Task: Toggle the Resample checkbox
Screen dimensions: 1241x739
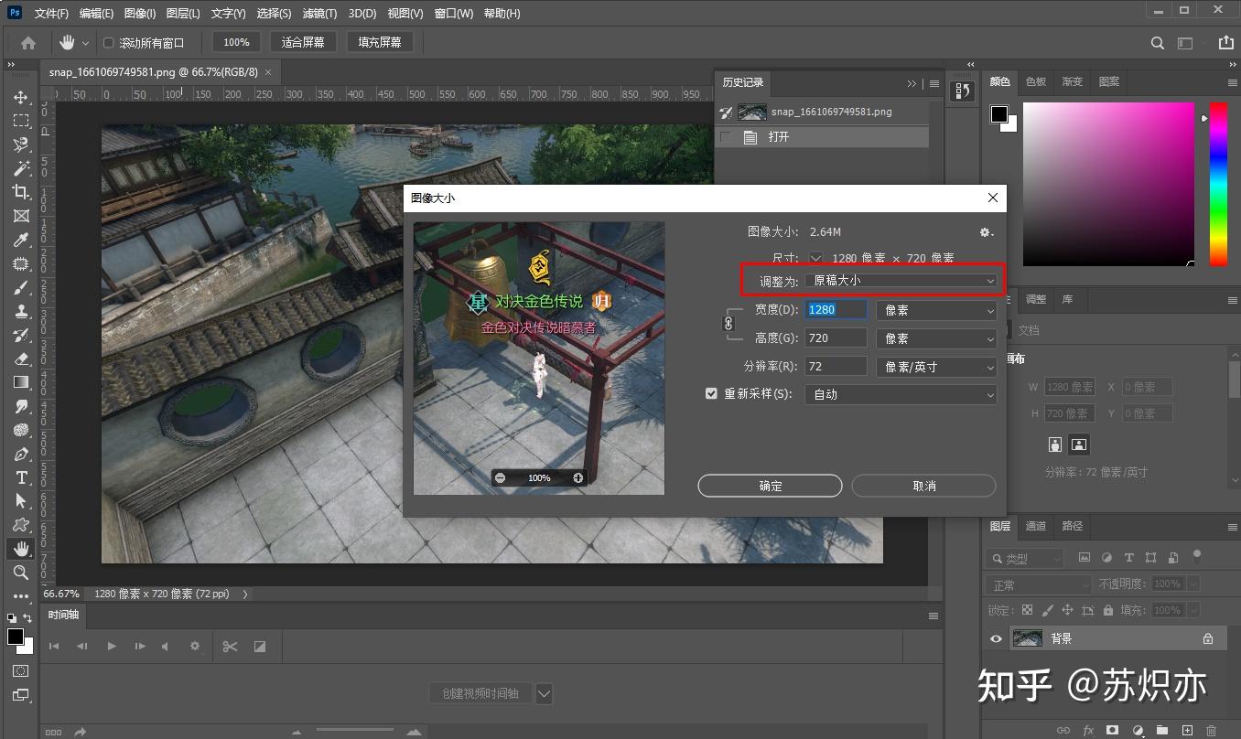Action: tap(711, 393)
